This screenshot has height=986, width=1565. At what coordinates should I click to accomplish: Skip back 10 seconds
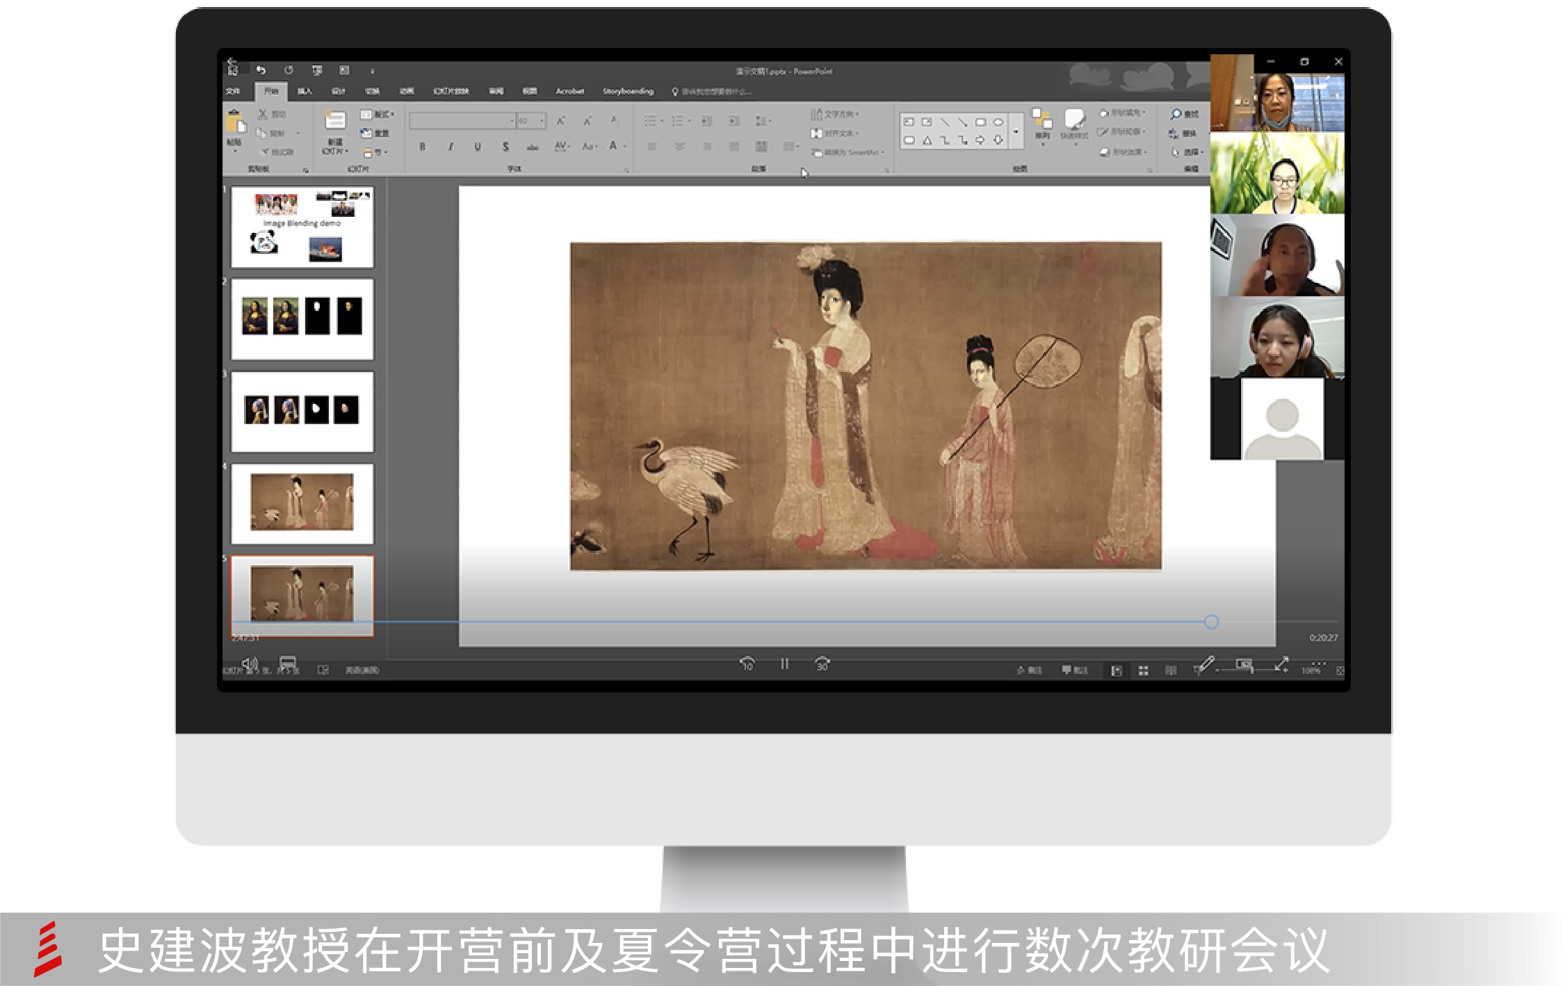(747, 664)
